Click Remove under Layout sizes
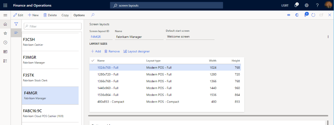This screenshot has height=125, width=334. (x=112, y=51)
